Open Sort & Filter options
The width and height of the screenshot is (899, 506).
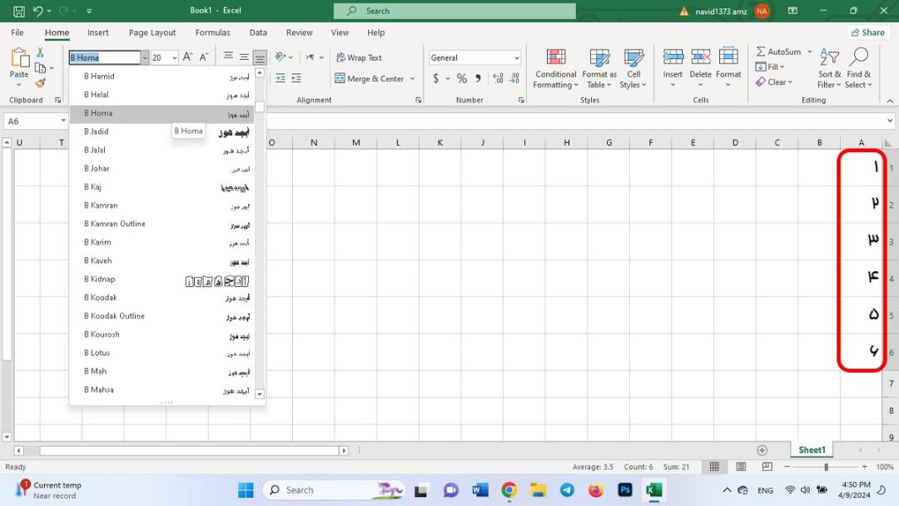point(829,69)
